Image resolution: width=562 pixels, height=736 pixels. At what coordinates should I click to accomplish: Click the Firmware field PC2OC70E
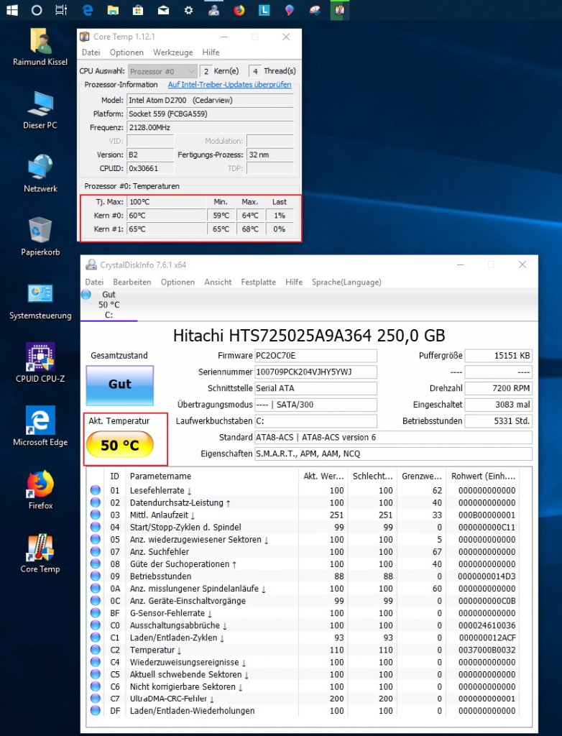(x=315, y=355)
